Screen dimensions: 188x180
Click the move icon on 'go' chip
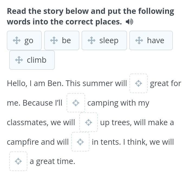17,40
